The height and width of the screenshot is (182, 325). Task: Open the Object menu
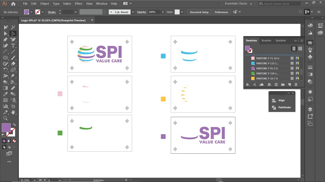coord(45,4)
